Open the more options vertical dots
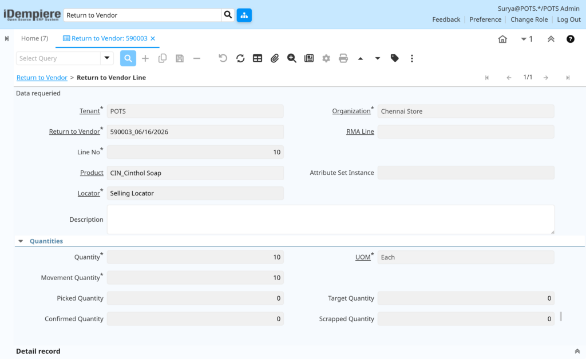This screenshot has height=359, width=586. [x=412, y=58]
